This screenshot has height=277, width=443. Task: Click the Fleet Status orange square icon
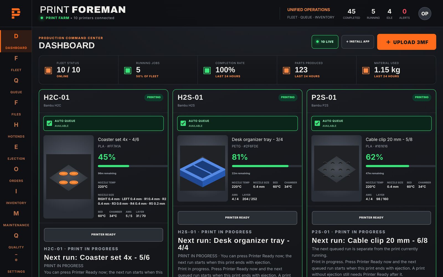coord(48,70)
